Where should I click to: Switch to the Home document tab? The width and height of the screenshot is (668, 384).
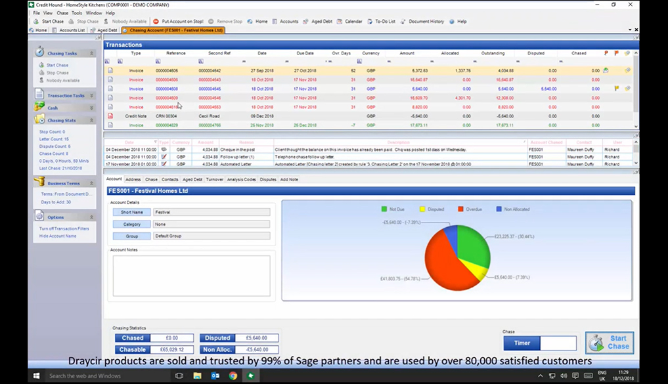(x=38, y=30)
